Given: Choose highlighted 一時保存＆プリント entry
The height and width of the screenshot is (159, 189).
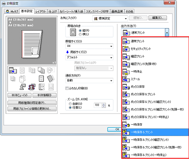Looking at the screenshot, I should coord(155,132).
